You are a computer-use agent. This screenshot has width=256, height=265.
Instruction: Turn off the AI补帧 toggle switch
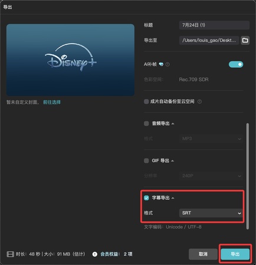(x=236, y=64)
